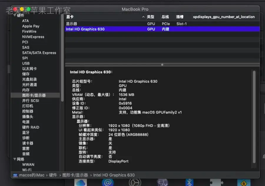Collapse the 硬件 hardware category
Viewport: 265px width, 186px height.
pyautogui.click(x=15, y=15)
